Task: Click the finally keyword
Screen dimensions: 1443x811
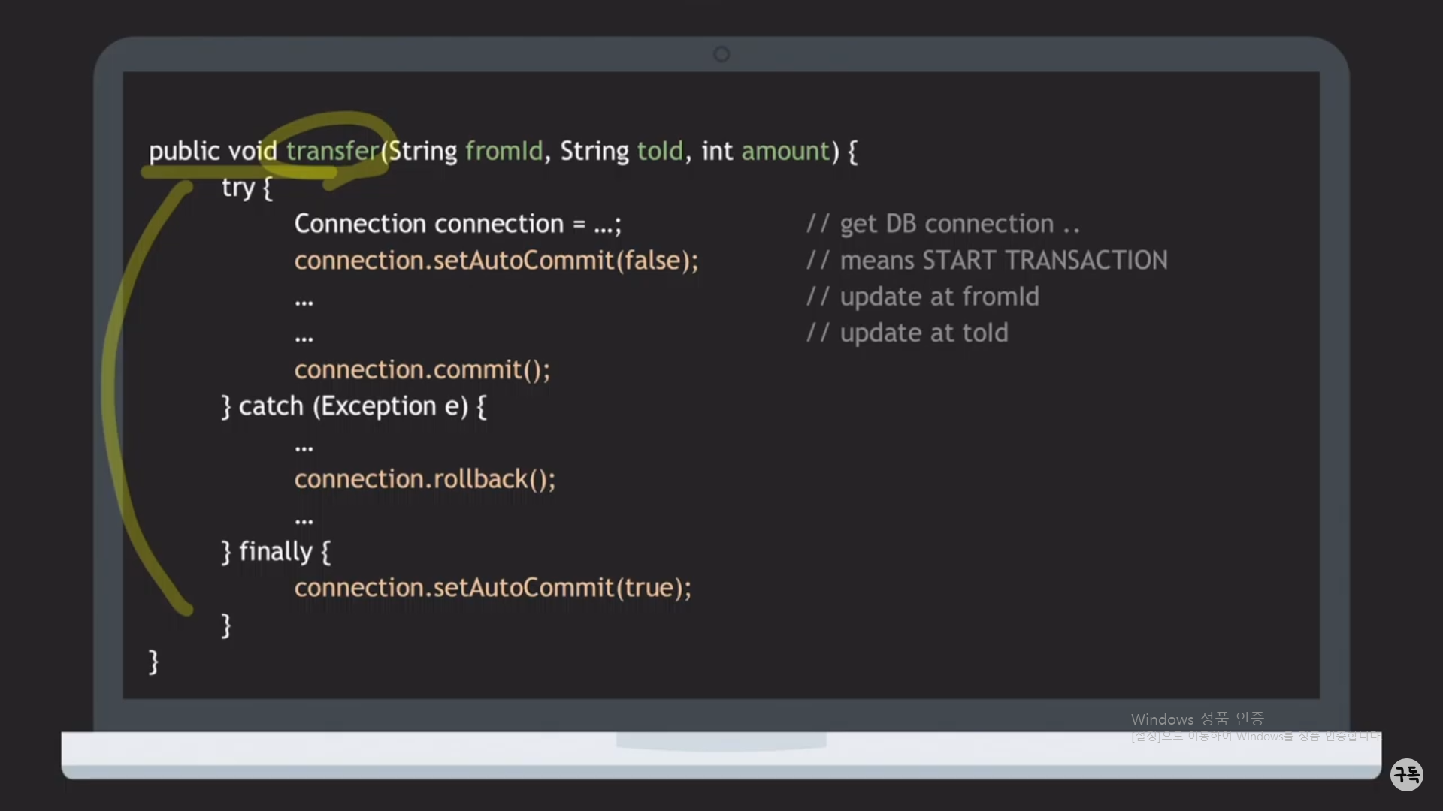Action: click(275, 552)
